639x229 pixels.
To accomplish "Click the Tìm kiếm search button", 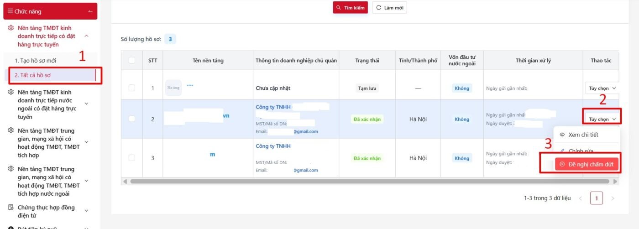I will pos(350,8).
